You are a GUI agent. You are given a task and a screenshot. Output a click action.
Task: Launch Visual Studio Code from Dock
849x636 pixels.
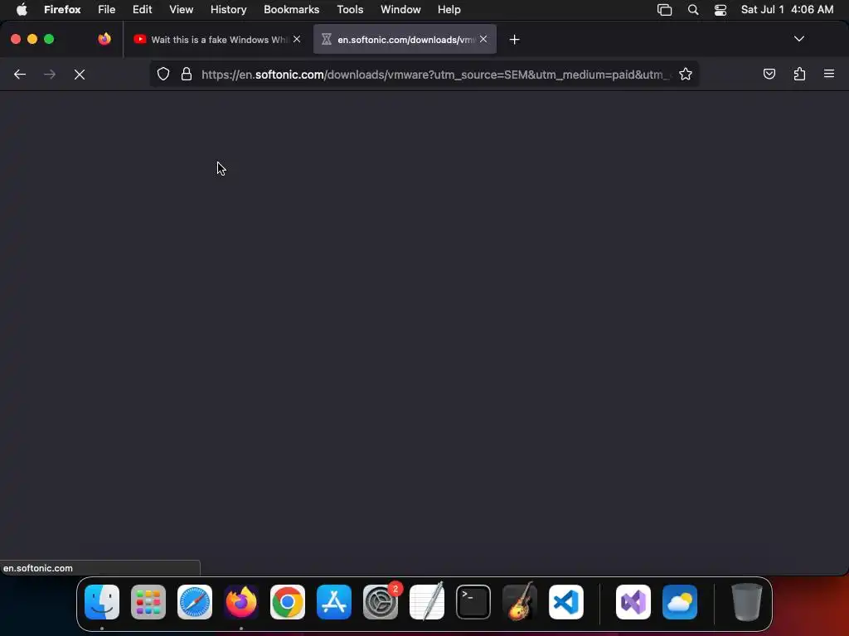(566, 602)
